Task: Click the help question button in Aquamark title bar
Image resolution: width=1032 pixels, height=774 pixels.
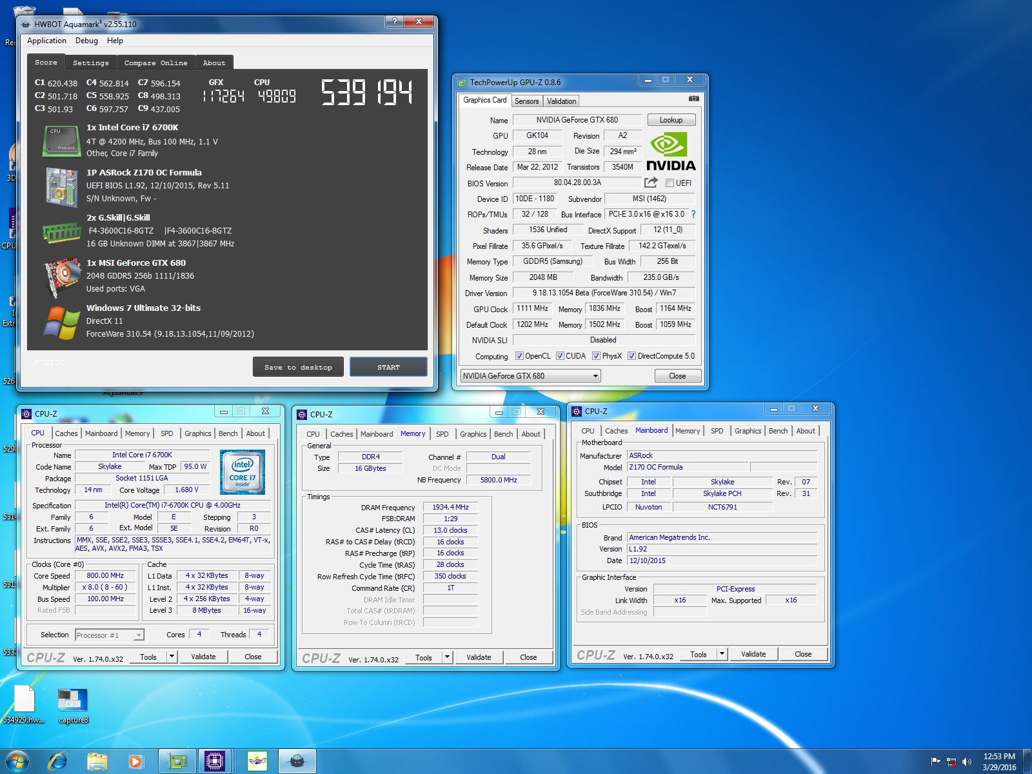Action: (x=394, y=21)
